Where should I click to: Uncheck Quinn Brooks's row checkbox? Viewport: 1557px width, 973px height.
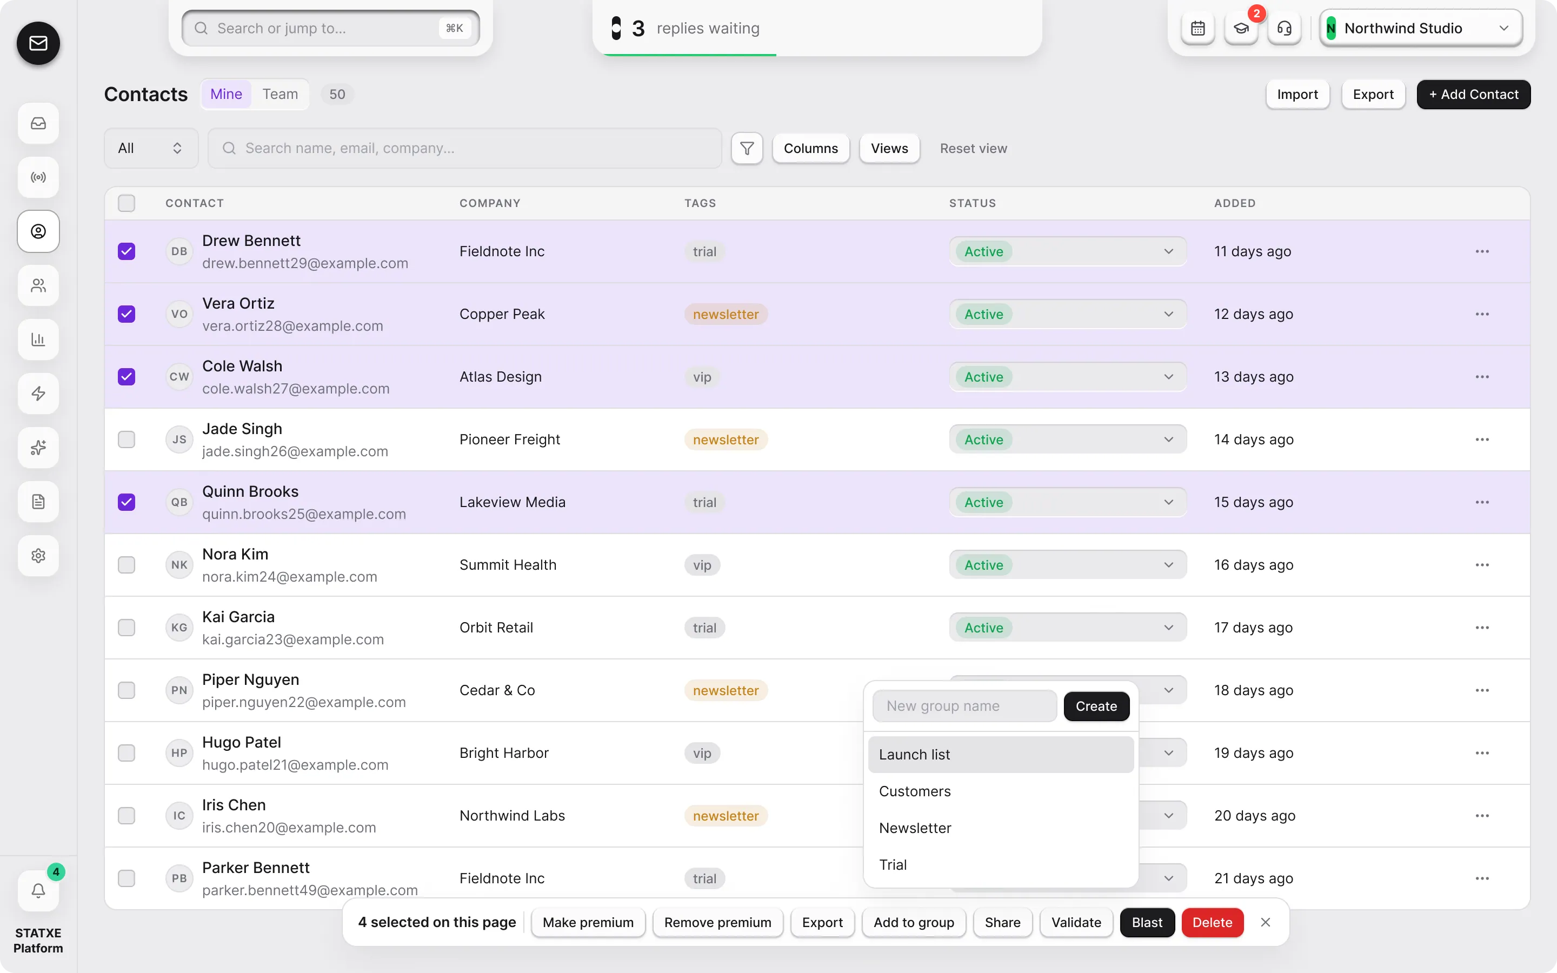127,502
